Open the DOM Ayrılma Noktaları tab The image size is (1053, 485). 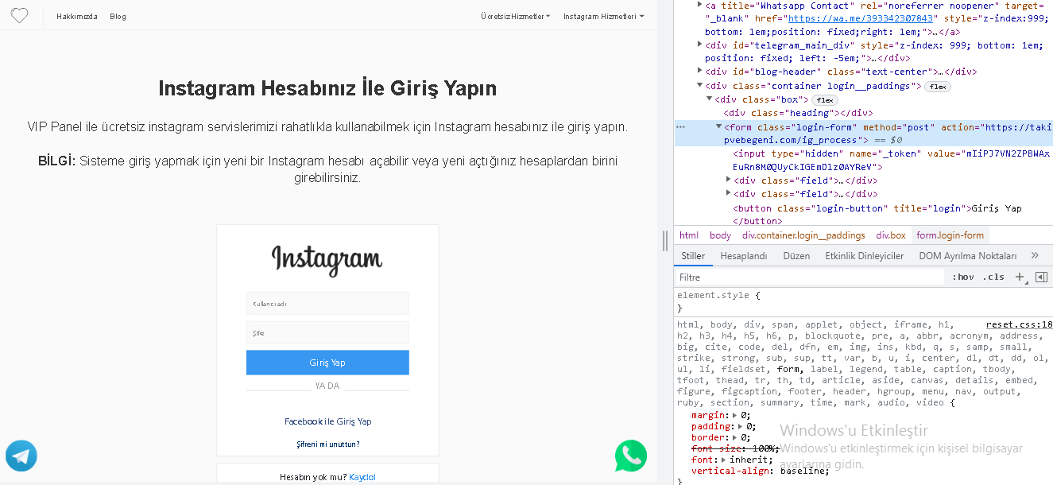point(968,256)
